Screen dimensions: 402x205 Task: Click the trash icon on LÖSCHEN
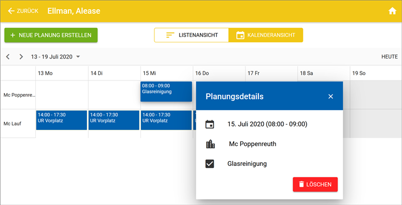pos(302,184)
